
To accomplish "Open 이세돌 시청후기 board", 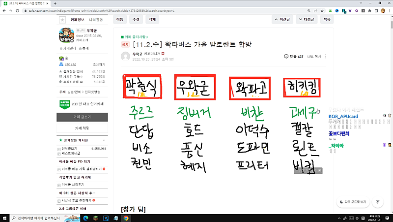I will pos(73,185).
